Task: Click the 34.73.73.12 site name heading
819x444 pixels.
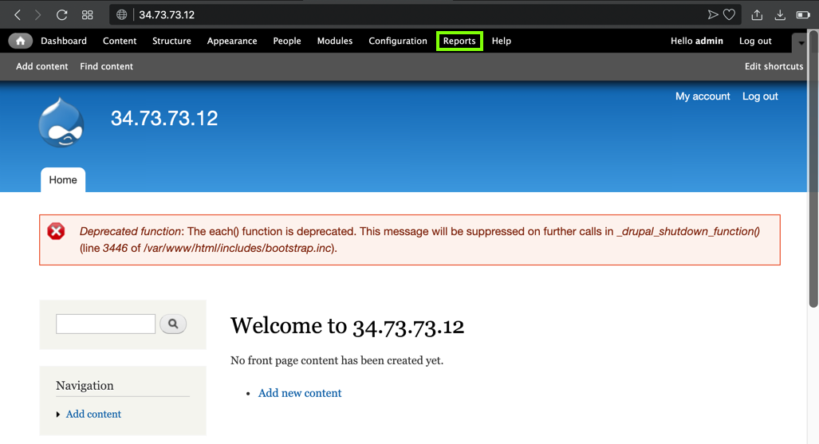Action: point(164,118)
